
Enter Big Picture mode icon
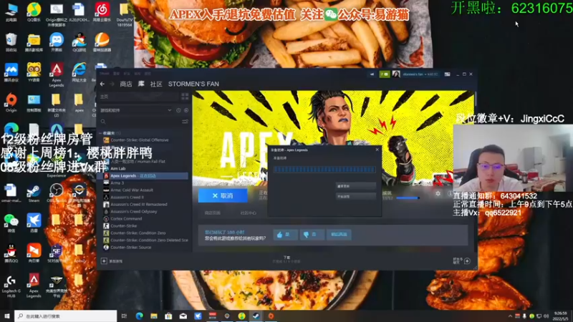click(447, 74)
